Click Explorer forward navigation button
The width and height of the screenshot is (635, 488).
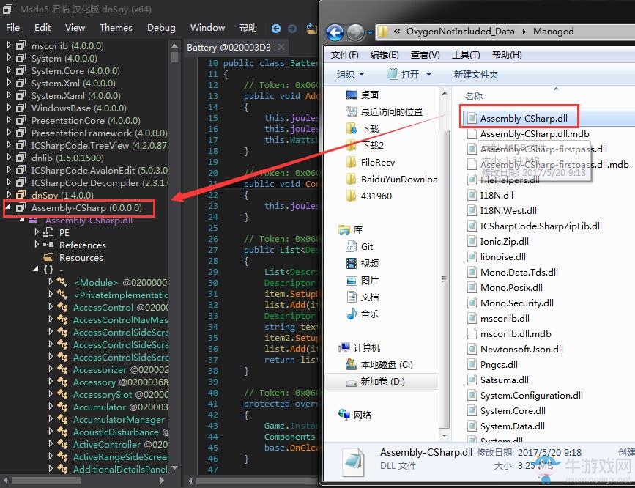coord(355,32)
